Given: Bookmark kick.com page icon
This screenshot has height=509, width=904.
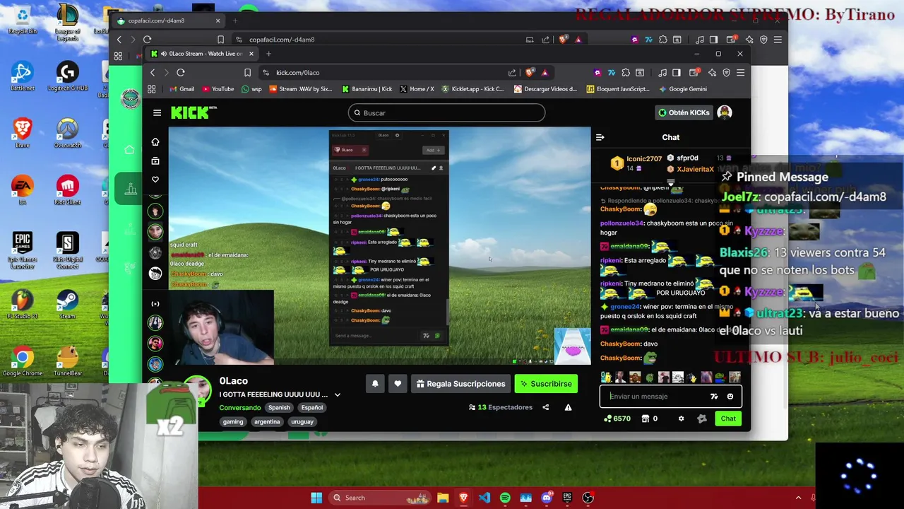Looking at the screenshot, I should [x=247, y=73].
